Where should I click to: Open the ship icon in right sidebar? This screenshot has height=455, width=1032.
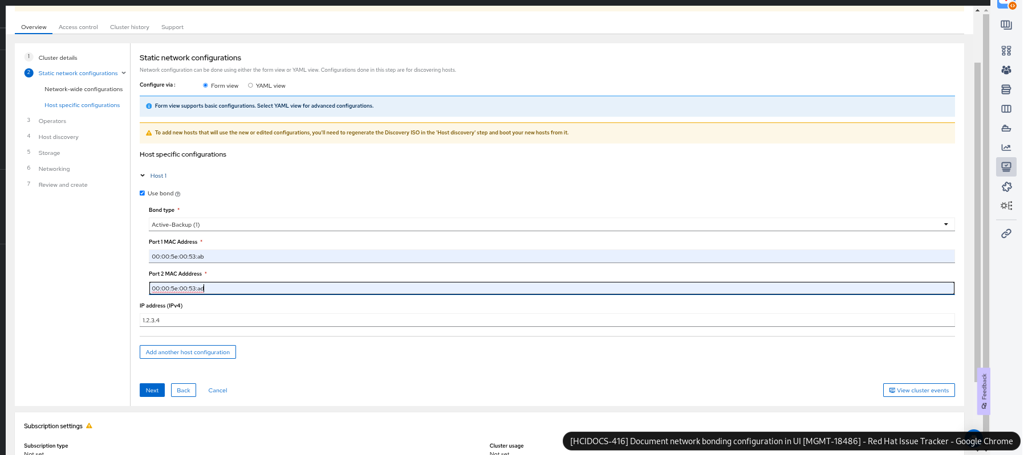click(x=1006, y=128)
